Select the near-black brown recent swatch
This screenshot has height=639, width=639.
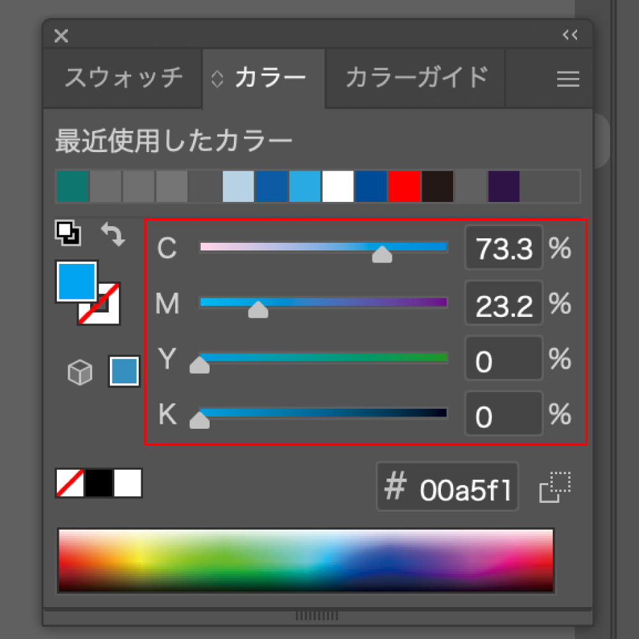(438, 186)
